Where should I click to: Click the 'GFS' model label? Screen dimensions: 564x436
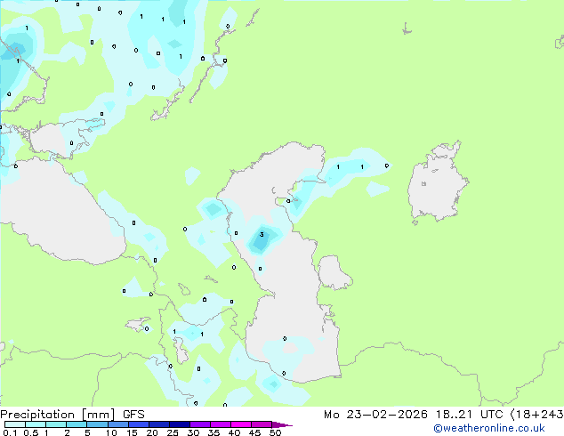133,415
